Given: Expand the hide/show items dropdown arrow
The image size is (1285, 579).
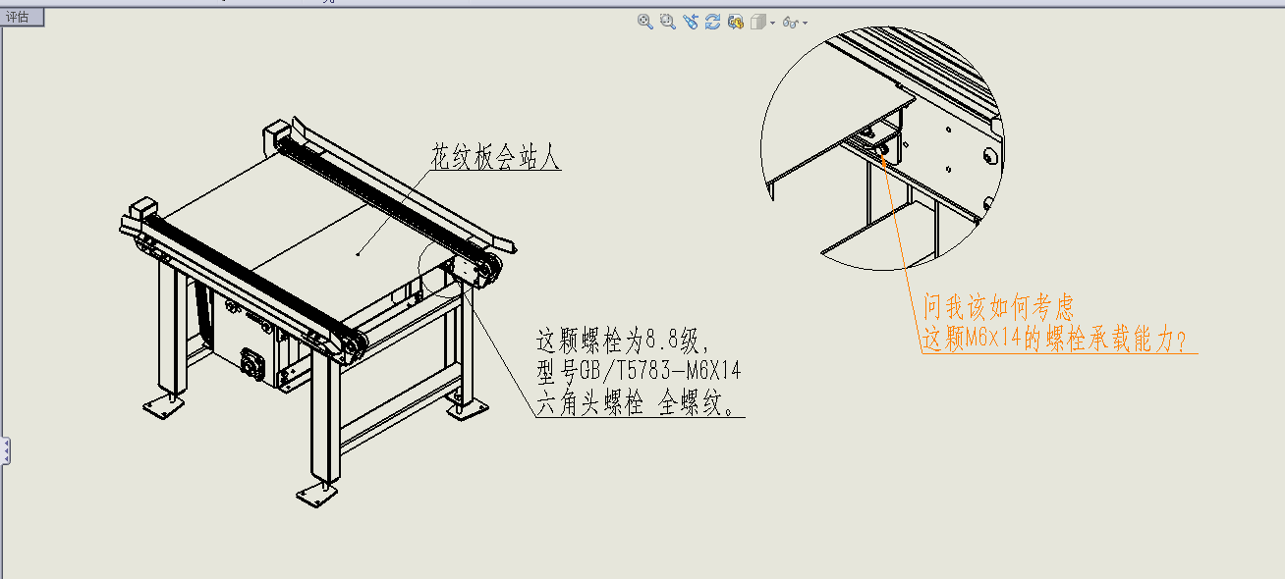Looking at the screenshot, I should pyautogui.click(x=806, y=23).
